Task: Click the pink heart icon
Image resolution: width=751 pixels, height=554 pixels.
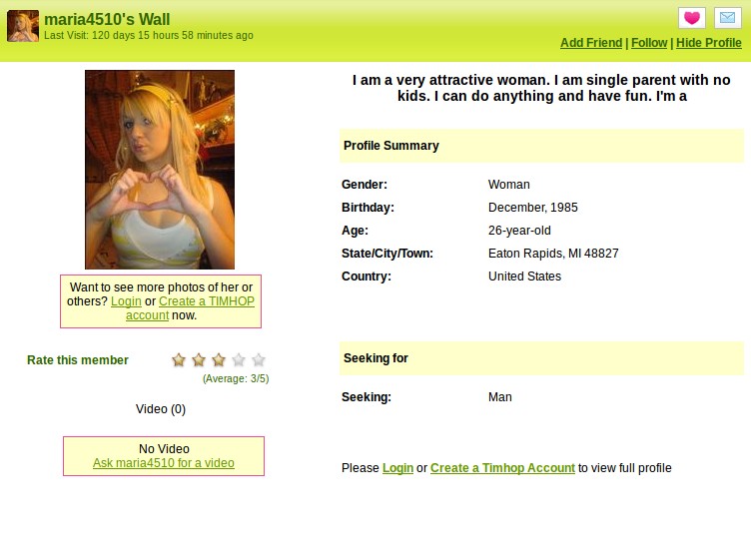Action: tap(692, 18)
